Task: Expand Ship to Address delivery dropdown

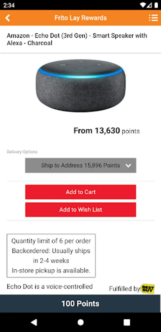Action: tap(80, 165)
